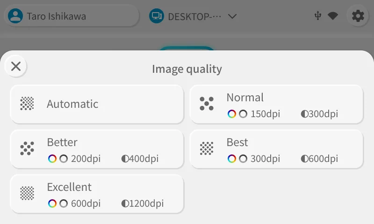This screenshot has height=224, width=374.
Task: Click the DESKTOP computer icon
Action: coord(157,16)
